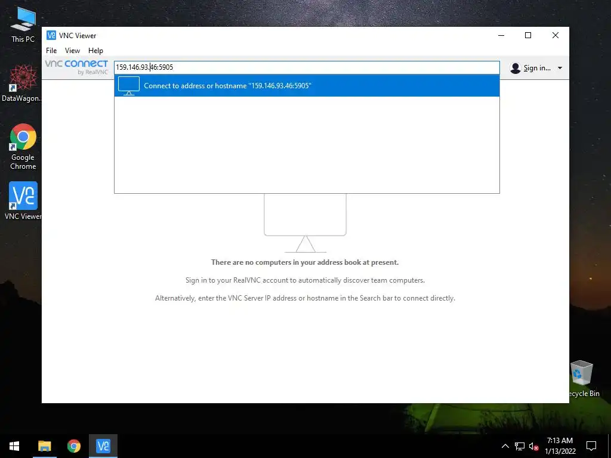Select the This PC desktop icon

(x=23, y=25)
